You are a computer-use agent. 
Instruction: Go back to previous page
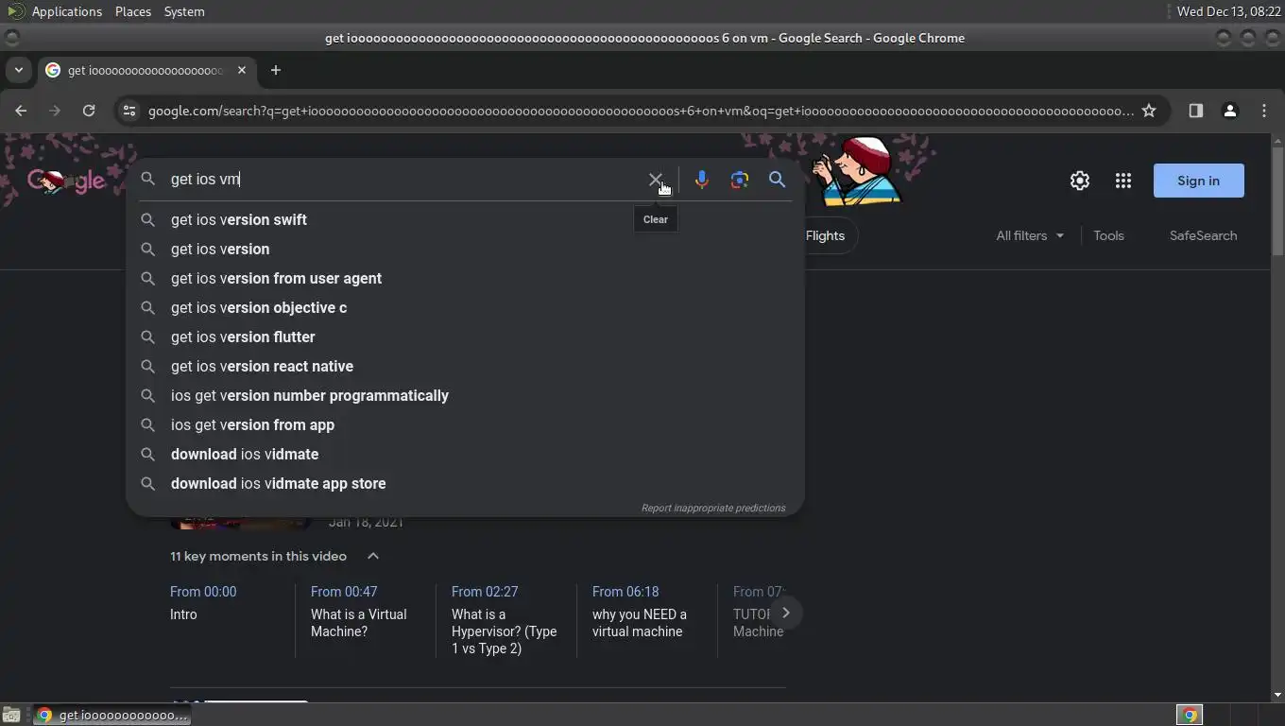pos(21,111)
